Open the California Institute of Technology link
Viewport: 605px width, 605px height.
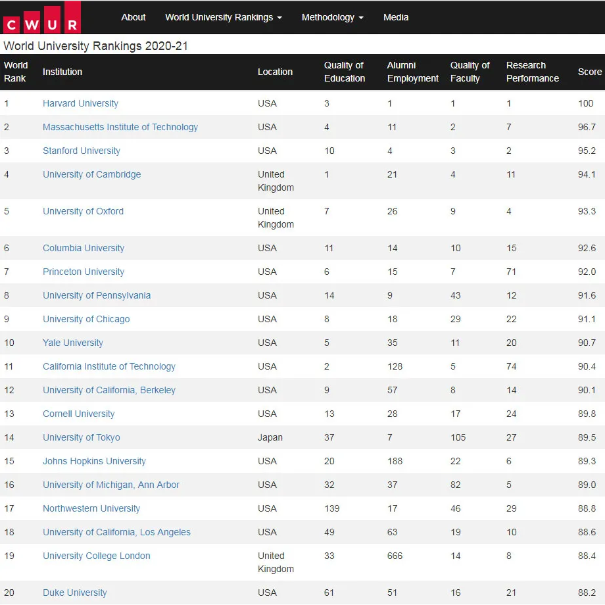point(109,366)
